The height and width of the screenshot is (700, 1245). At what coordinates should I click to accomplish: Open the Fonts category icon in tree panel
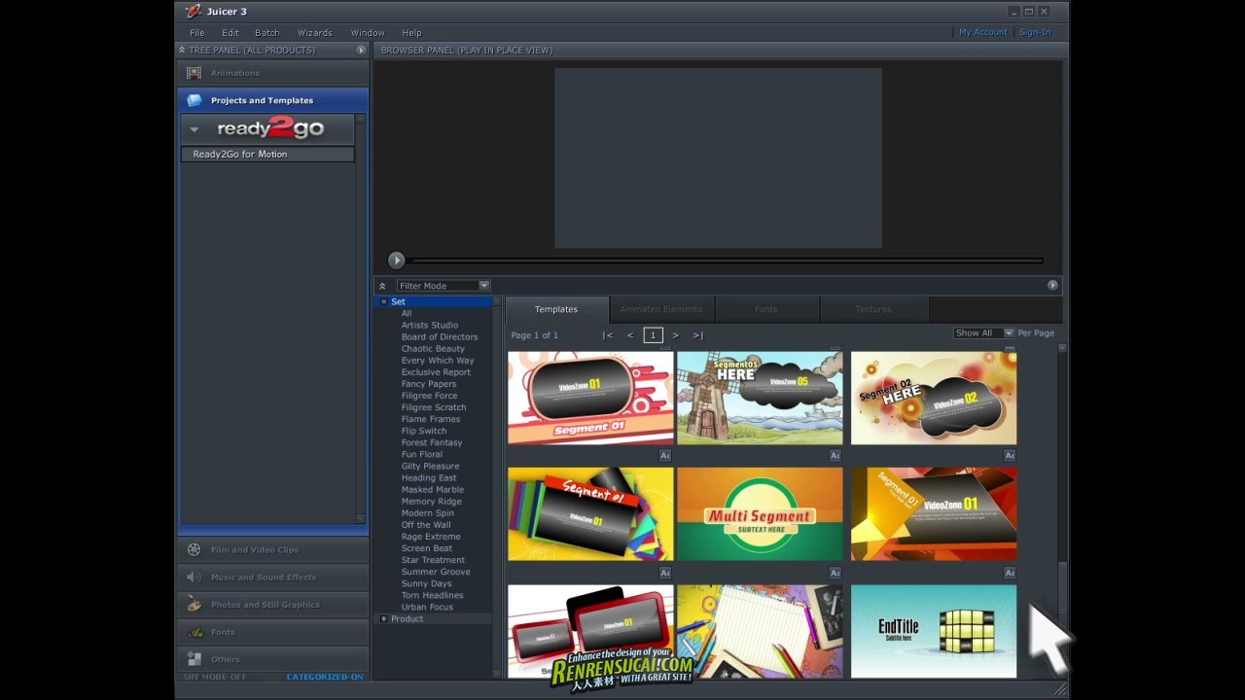pos(194,631)
